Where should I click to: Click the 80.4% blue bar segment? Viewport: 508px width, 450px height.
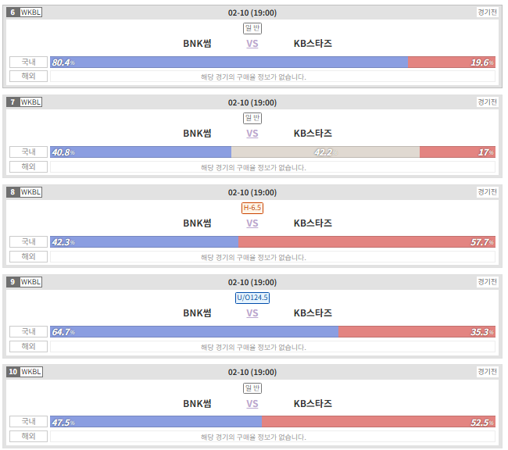[229, 62]
